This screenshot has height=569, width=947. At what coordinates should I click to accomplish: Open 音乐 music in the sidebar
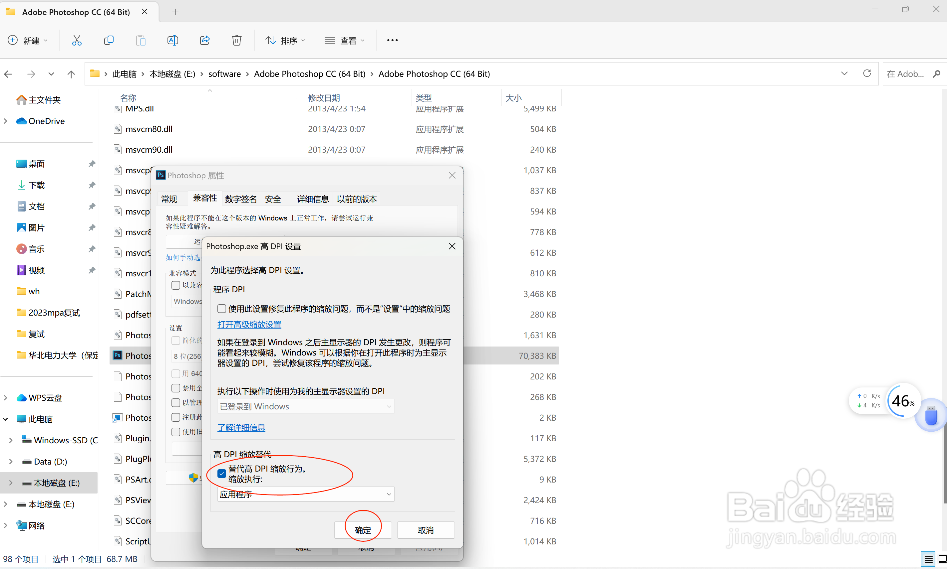pyautogui.click(x=31, y=249)
